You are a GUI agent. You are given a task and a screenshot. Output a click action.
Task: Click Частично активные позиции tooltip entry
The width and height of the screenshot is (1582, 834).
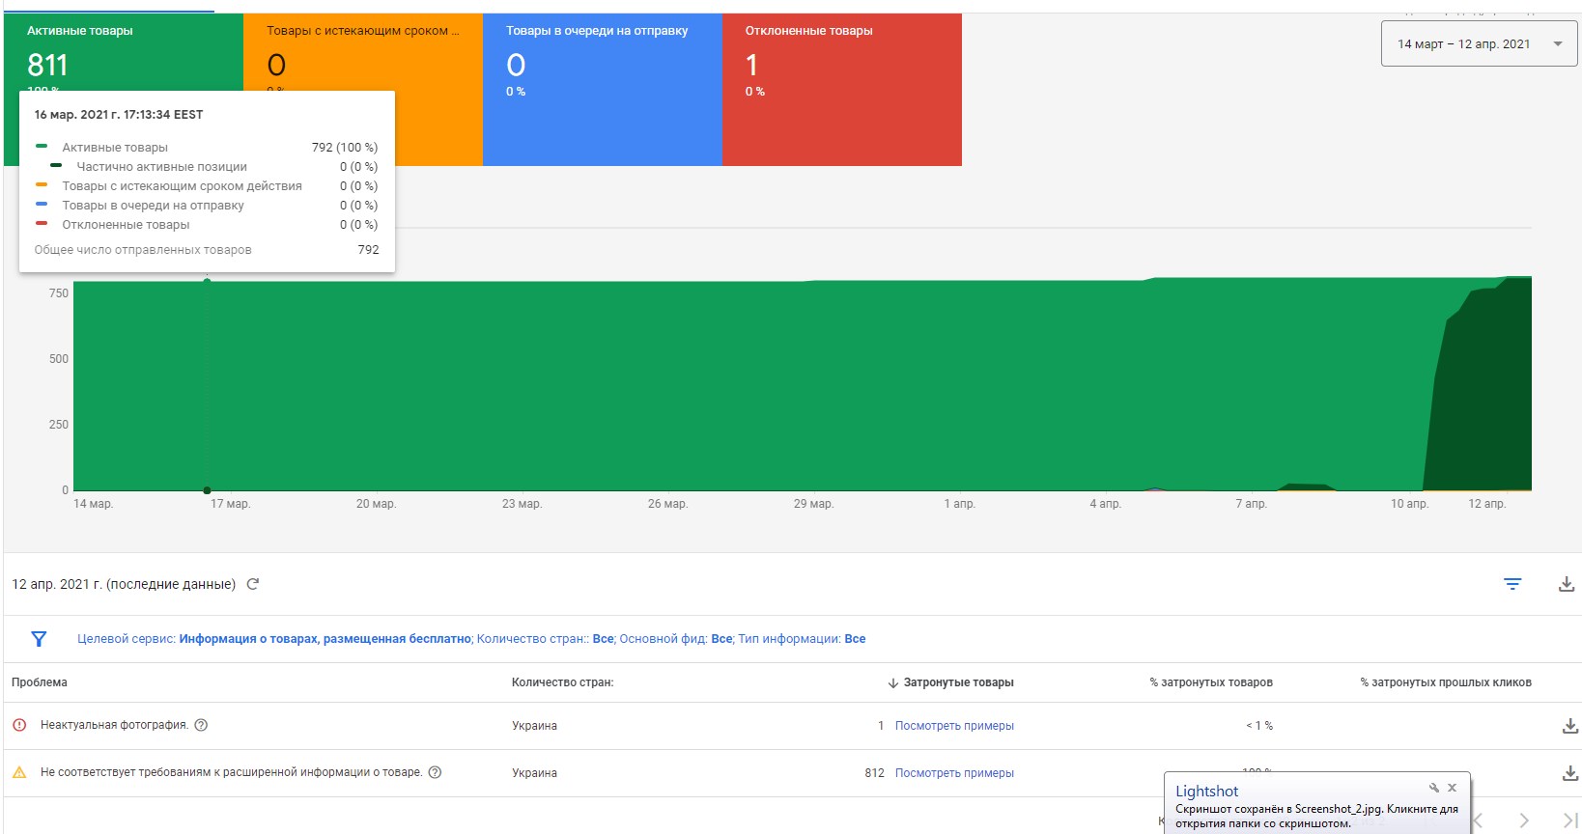click(161, 167)
